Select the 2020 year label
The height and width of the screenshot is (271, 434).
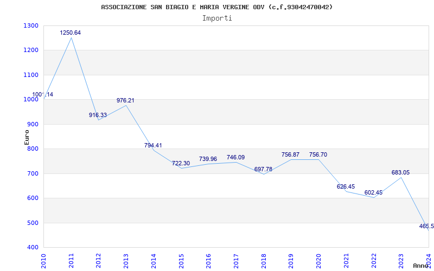[x=318, y=261]
